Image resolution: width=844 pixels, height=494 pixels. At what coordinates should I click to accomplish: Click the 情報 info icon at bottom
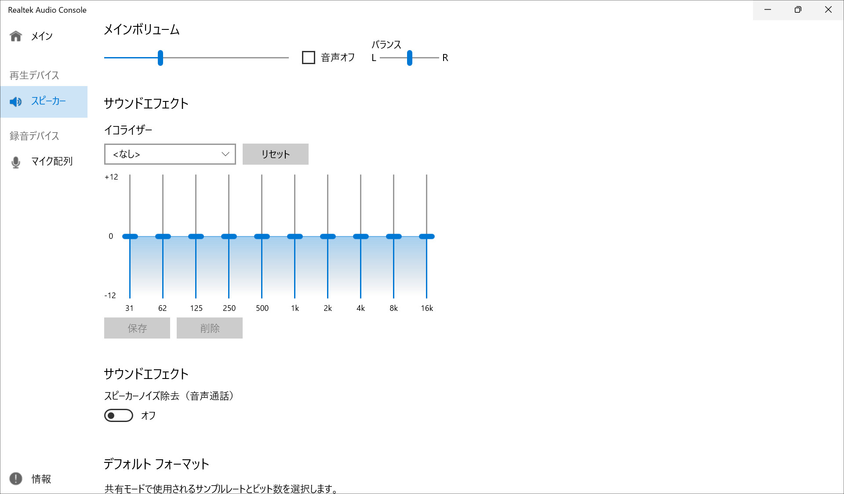coord(16,479)
